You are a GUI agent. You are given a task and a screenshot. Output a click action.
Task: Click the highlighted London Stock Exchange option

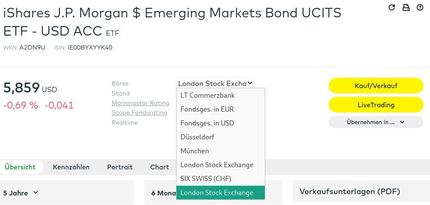click(x=217, y=192)
